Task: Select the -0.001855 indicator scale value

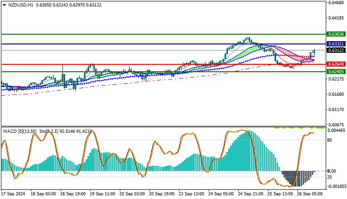Action: pyautogui.click(x=336, y=187)
